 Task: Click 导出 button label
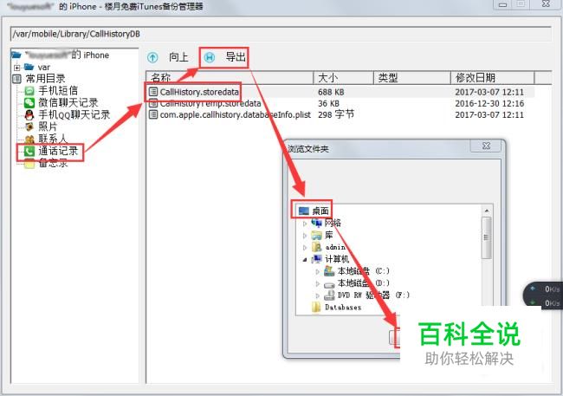[236, 57]
